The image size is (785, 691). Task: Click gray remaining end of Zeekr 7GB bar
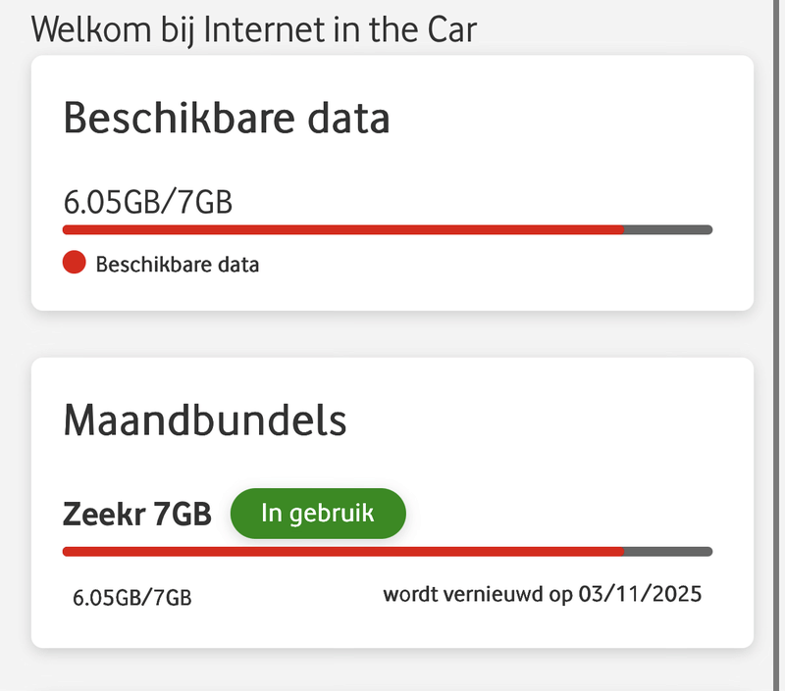click(x=668, y=551)
